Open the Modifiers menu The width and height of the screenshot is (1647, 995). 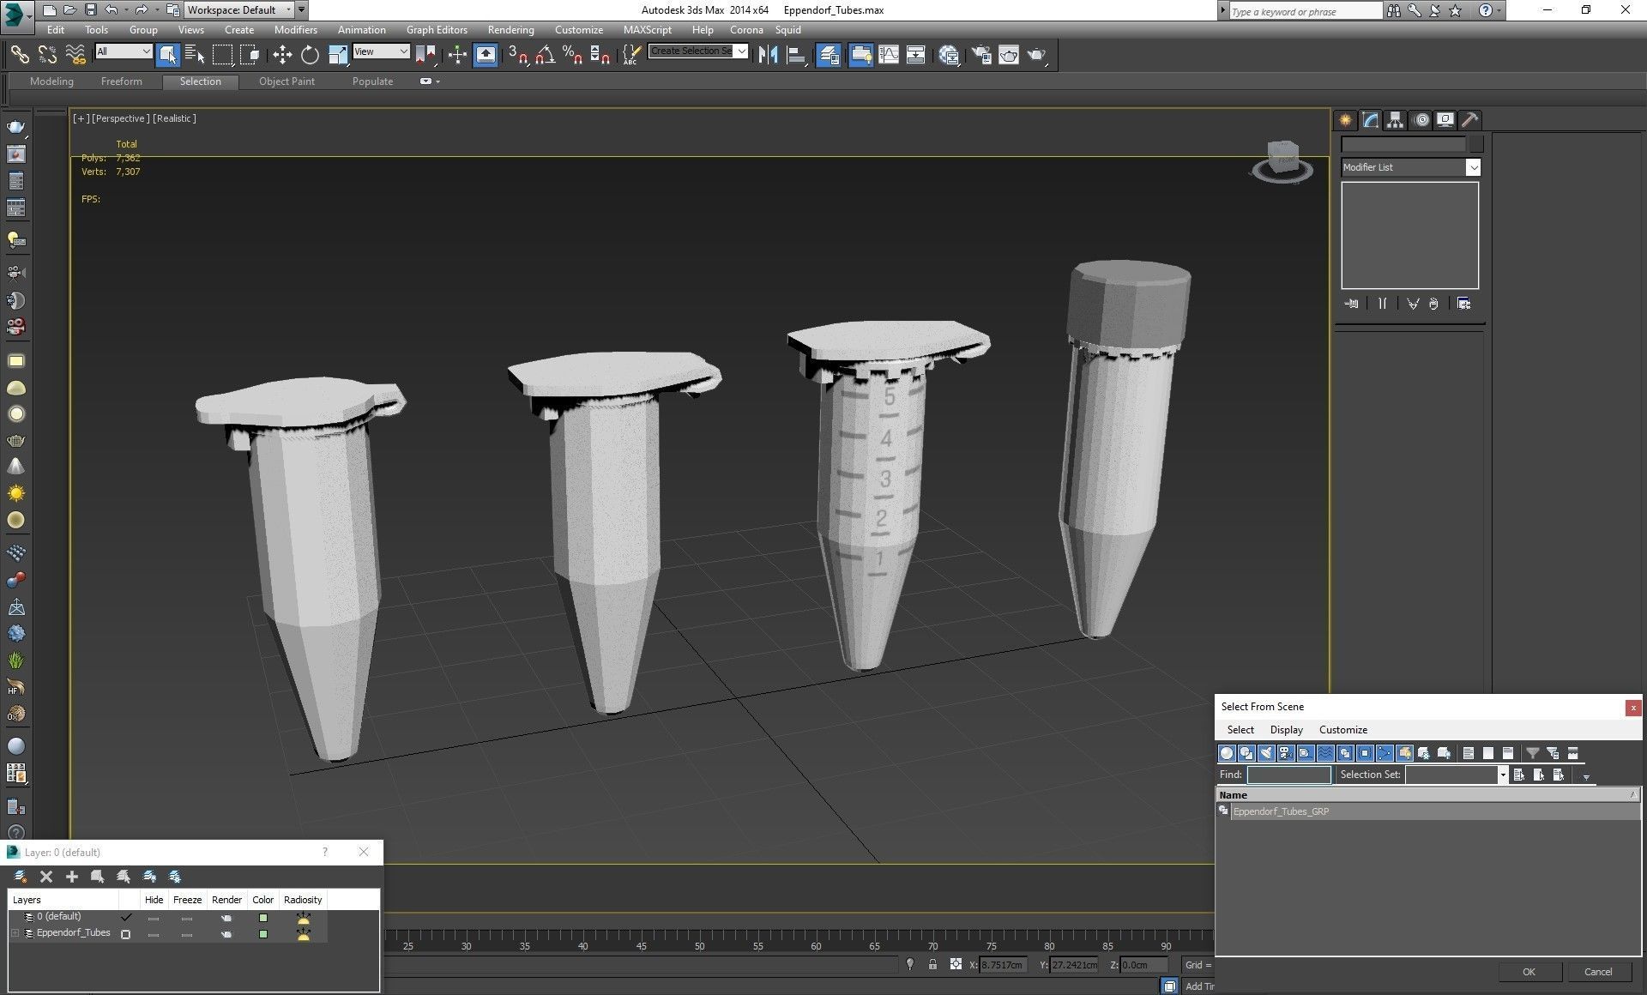click(x=296, y=29)
